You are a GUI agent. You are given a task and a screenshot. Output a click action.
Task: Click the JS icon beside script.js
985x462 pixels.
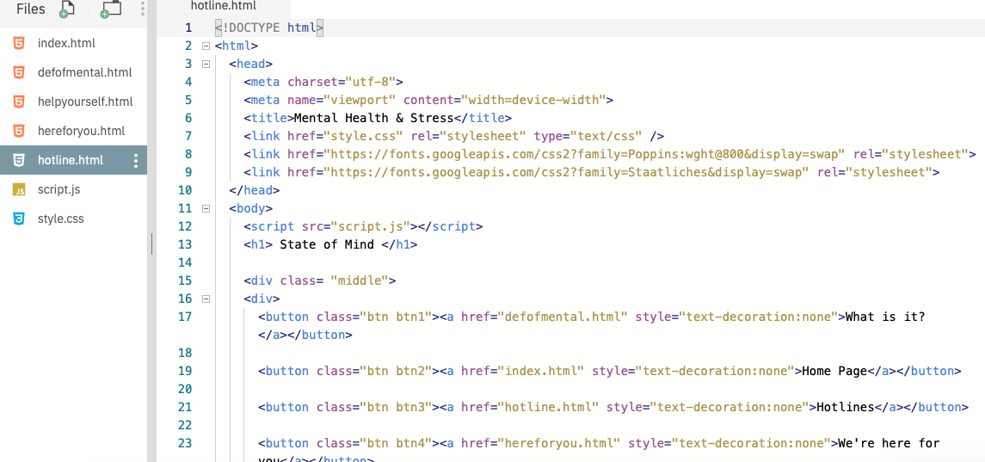coord(20,190)
